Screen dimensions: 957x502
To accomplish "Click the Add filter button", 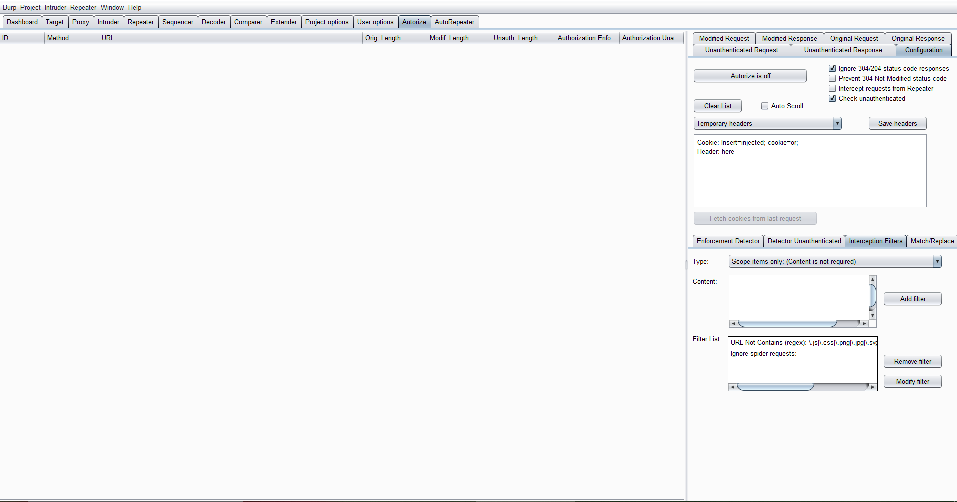I will click(913, 299).
